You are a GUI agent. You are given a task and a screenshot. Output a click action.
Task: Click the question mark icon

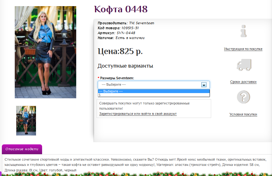(x=243, y=97)
